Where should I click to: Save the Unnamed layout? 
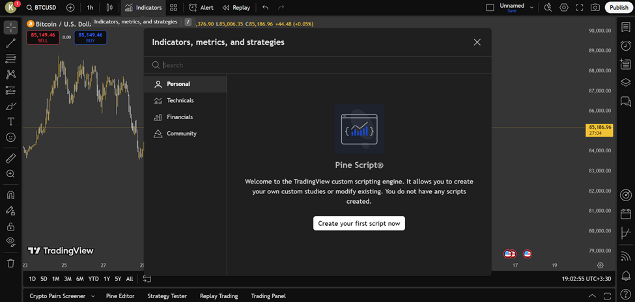point(512,11)
